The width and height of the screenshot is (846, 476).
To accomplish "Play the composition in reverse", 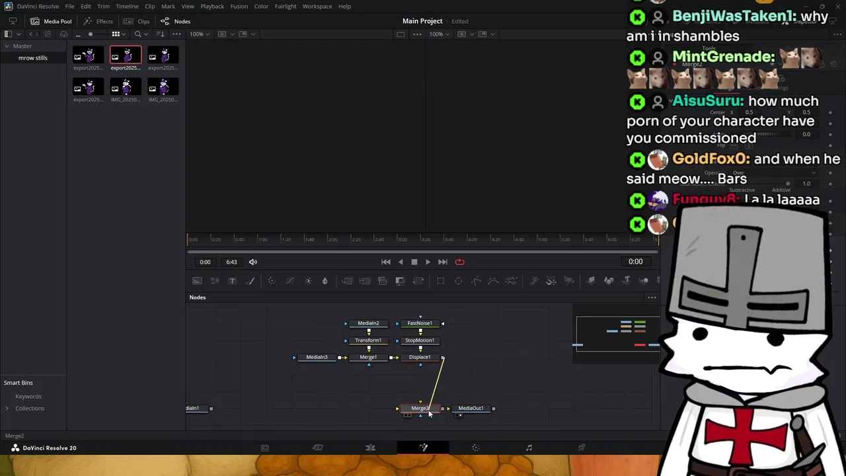I will pos(401,262).
